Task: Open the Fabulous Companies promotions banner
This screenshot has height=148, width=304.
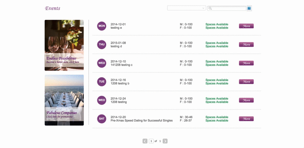Action: click(64, 100)
